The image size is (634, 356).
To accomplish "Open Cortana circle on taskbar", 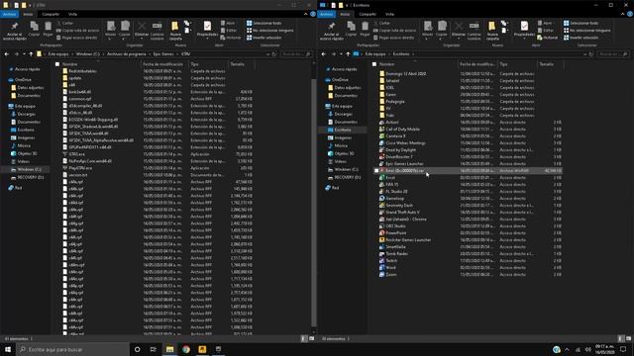I will (x=137, y=349).
